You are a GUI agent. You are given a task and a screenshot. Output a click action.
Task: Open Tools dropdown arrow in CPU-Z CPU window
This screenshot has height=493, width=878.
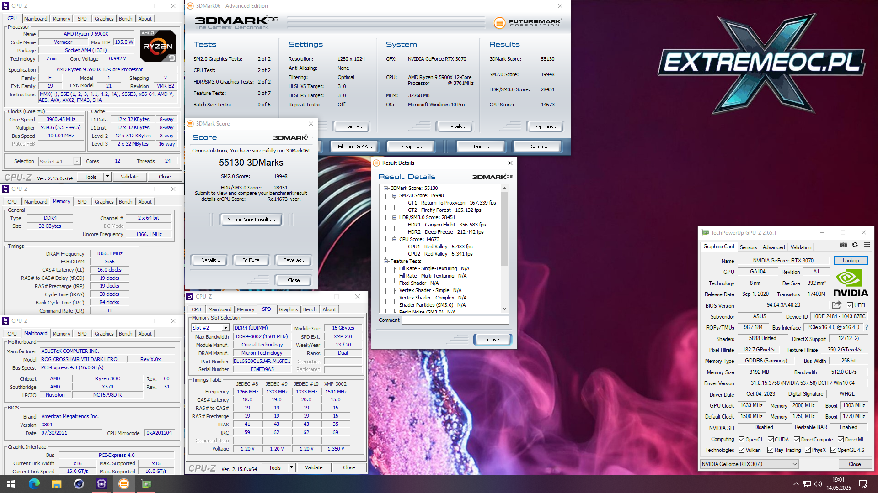pos(107,177)
